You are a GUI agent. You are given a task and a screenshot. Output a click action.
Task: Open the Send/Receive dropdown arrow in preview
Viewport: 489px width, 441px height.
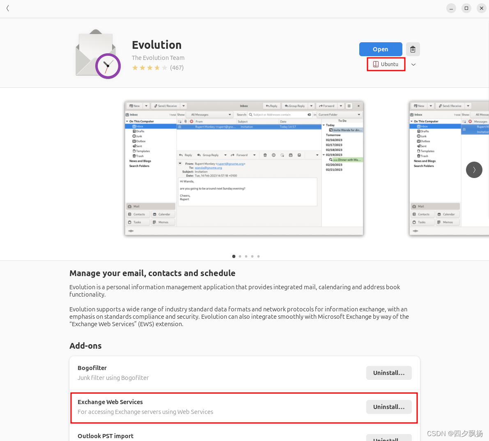(184, 105)
